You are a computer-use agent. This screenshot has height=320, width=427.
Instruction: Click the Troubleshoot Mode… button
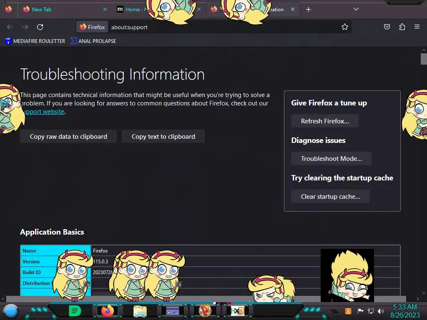pos(331,158)
